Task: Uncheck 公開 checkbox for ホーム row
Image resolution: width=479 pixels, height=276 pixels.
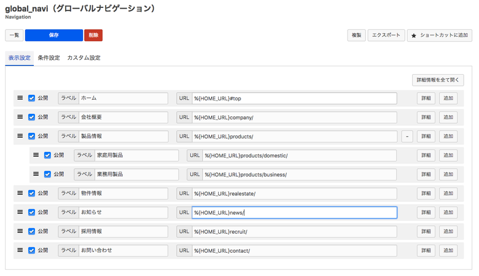Action: 32,98
